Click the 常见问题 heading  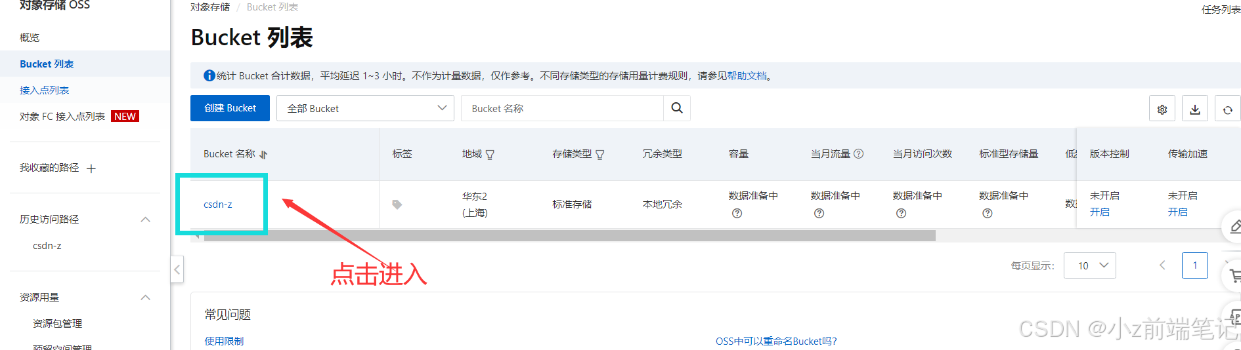click(228, 315)
